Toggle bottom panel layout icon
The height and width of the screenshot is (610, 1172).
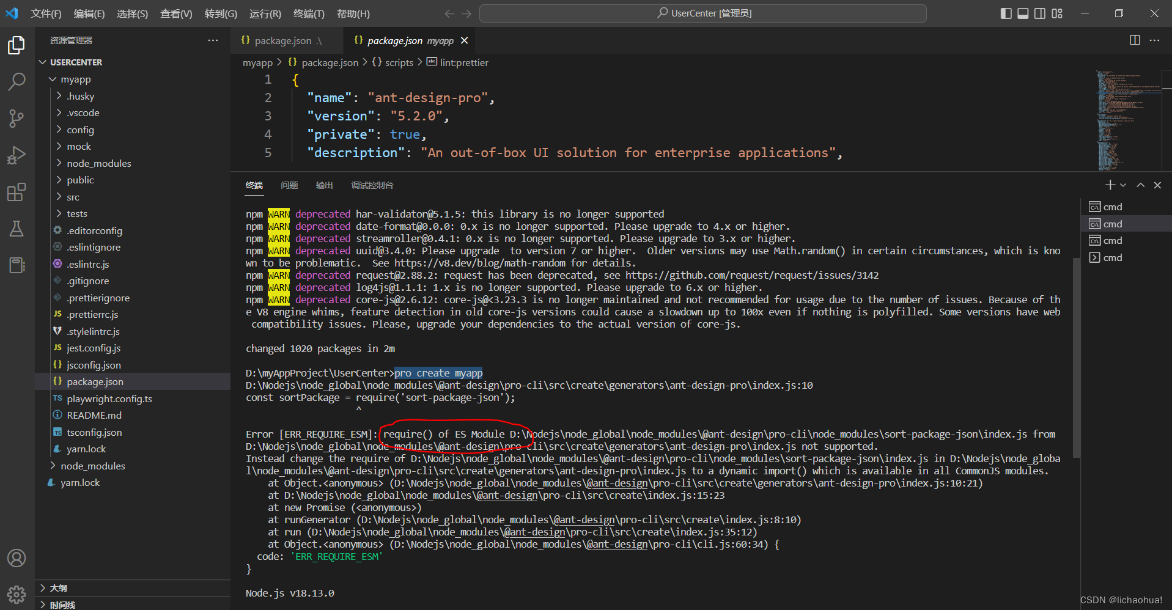[x=1023, y=13]
